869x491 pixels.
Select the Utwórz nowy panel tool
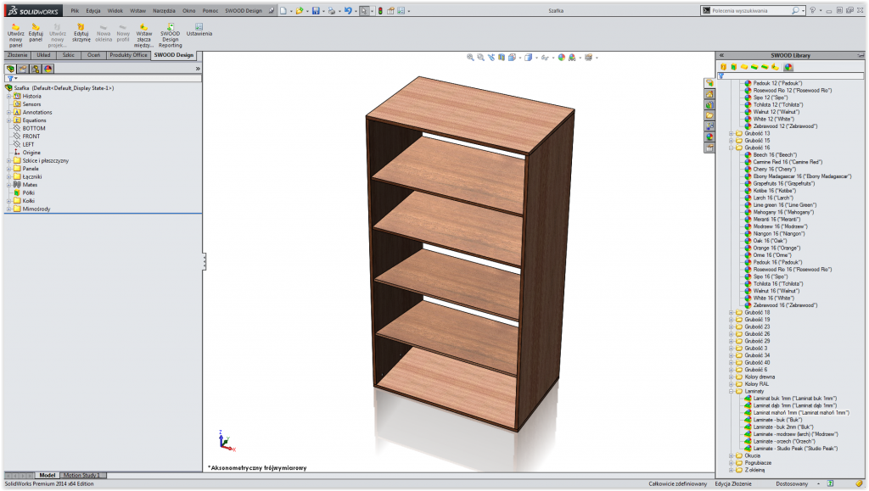14,32
